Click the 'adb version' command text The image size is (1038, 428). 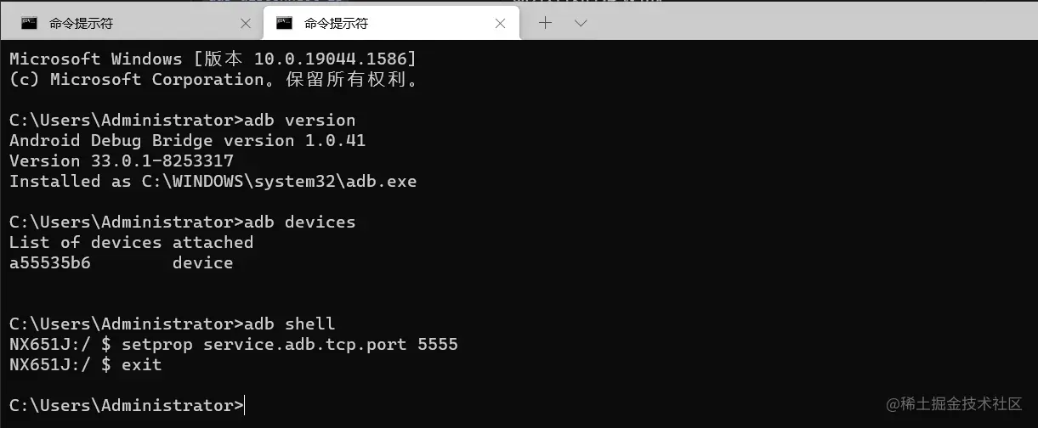[x=299, y=120]
